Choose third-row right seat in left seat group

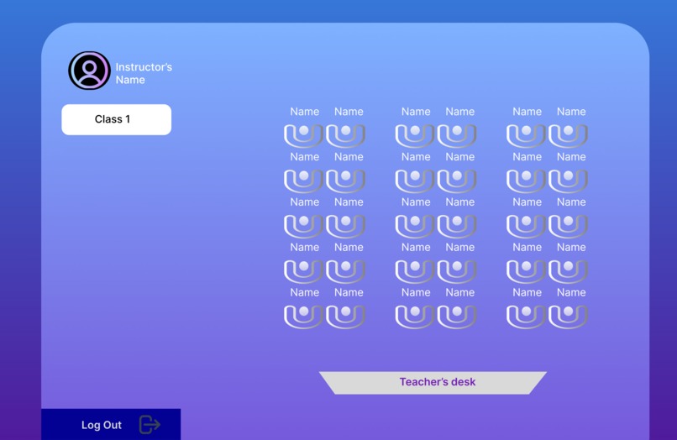point(346,226)
